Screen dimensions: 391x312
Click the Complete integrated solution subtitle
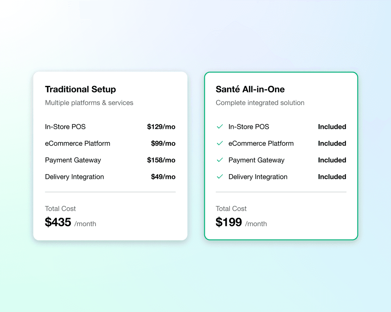pyautogui.click(x=260, y=103)
